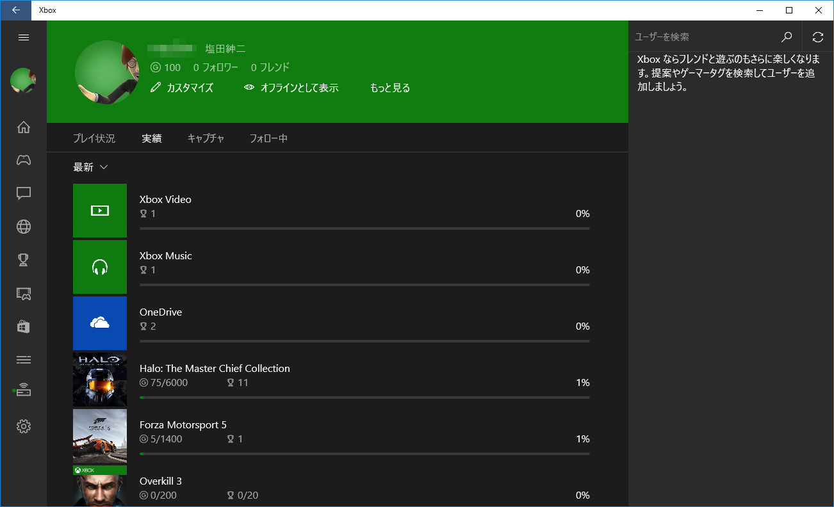The width and height of the screenshot is (834, 507).
Task: Open Messages chat bubble icon
Action: [24, 193]
